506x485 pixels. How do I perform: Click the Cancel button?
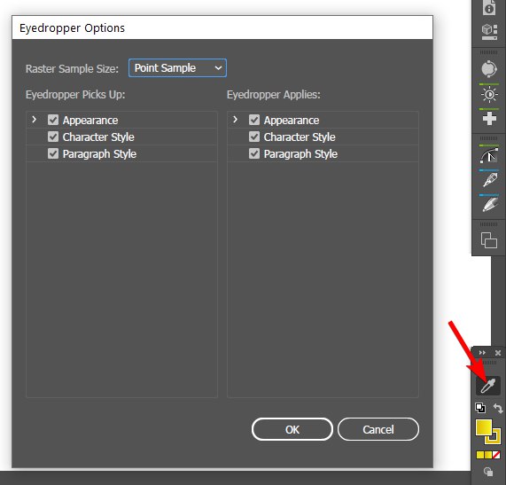coord(378,429)
